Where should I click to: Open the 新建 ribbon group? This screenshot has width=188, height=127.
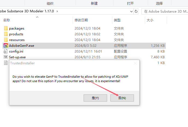coord(94,3)
